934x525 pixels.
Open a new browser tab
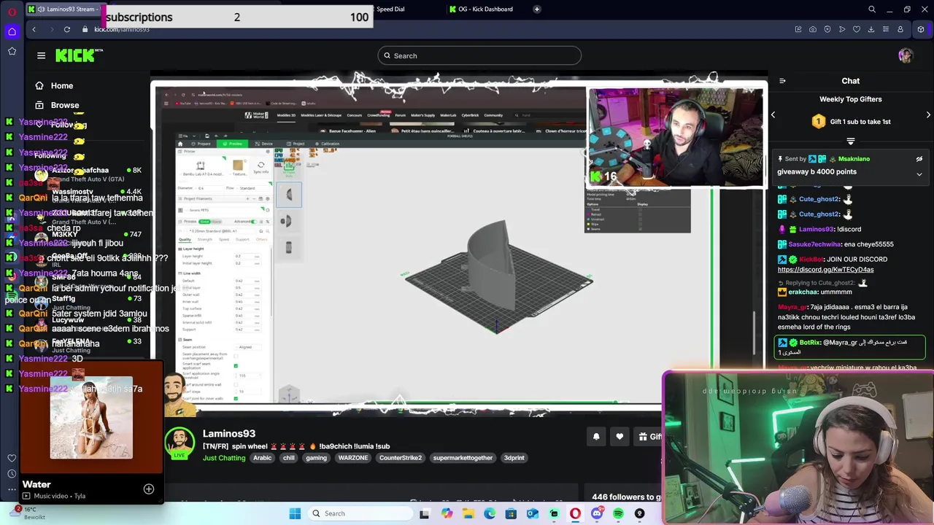(x=537, y=9)
